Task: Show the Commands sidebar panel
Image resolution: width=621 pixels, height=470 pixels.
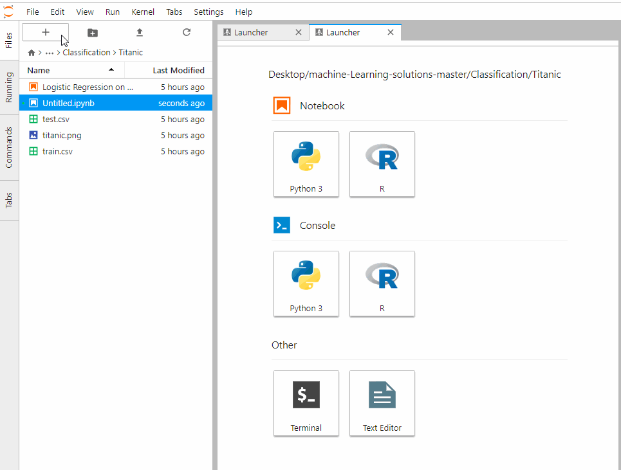Action: click(9, 147)
